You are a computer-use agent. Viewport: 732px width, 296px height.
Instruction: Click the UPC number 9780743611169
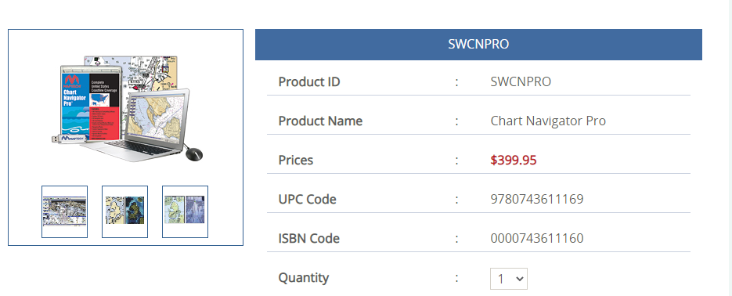pyautogui.click(x=537, y=200)
